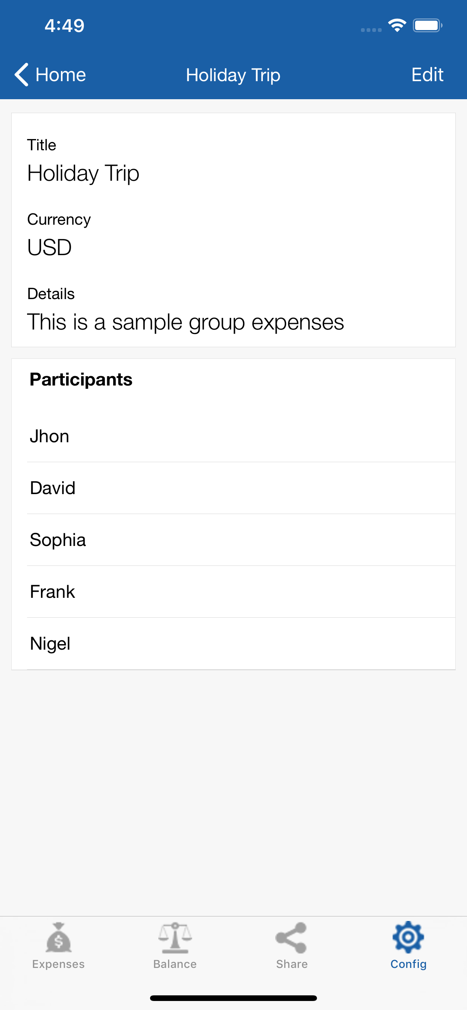This screenshot has width=467, height=1010.
Task: Select participant David
Action: tap(53, 488)
